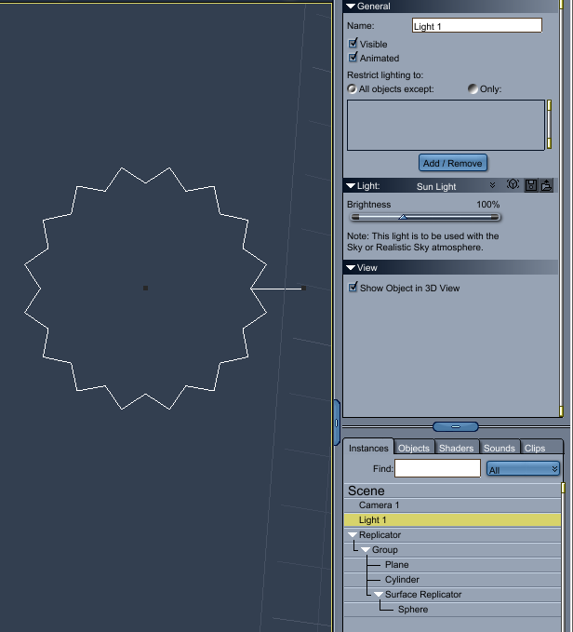
Task: Collapse the General section
Action: tap(351, 6)
